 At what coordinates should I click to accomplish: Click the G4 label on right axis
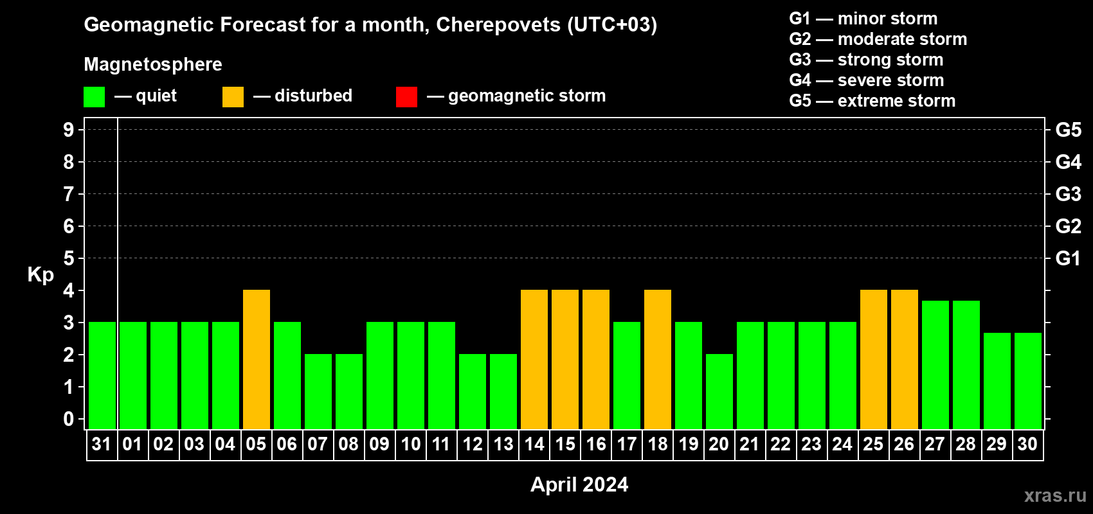click(x=1069, y=162)
